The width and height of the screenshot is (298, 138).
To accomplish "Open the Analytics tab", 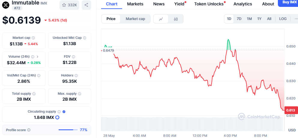I will pos(243,4).
